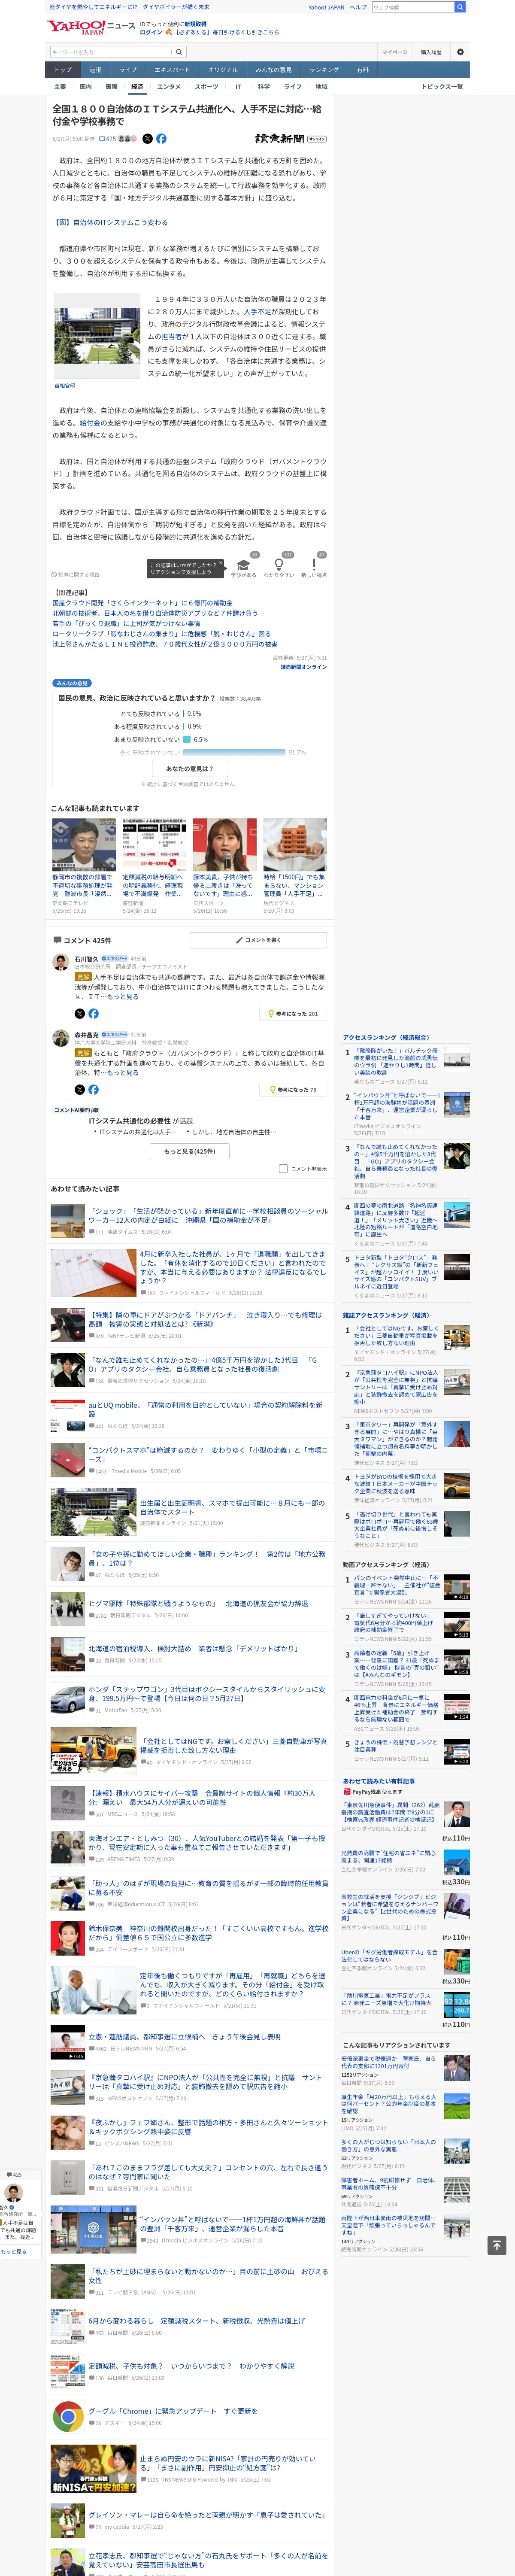Open 静岡市 salary reduction recommended article thumbnail
Screen dimensions: 515x2576
coord(84,845)
